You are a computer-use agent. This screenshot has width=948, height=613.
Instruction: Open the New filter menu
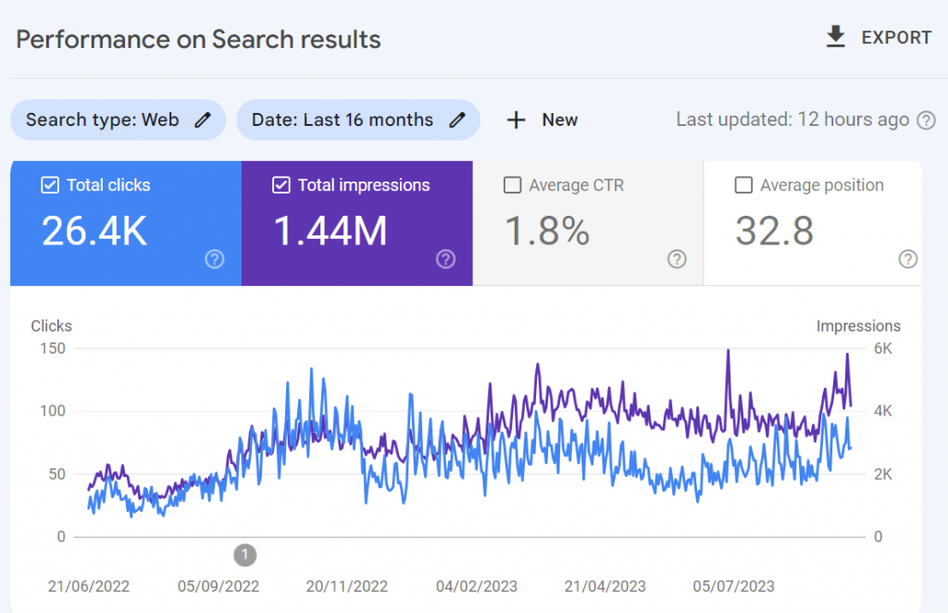(542, 119)
